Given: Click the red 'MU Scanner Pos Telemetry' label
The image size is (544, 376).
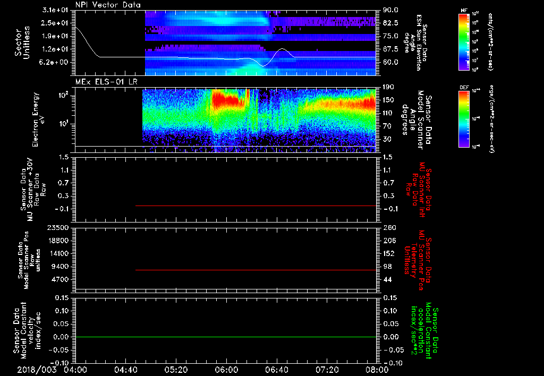Looking at the screenshot, I should point(418,260).
